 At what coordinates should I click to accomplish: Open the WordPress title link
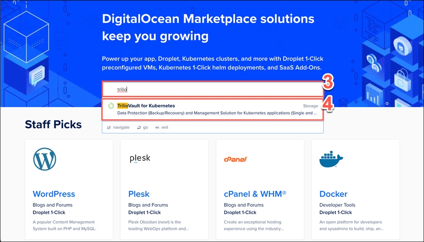click(x=54, y=194)
